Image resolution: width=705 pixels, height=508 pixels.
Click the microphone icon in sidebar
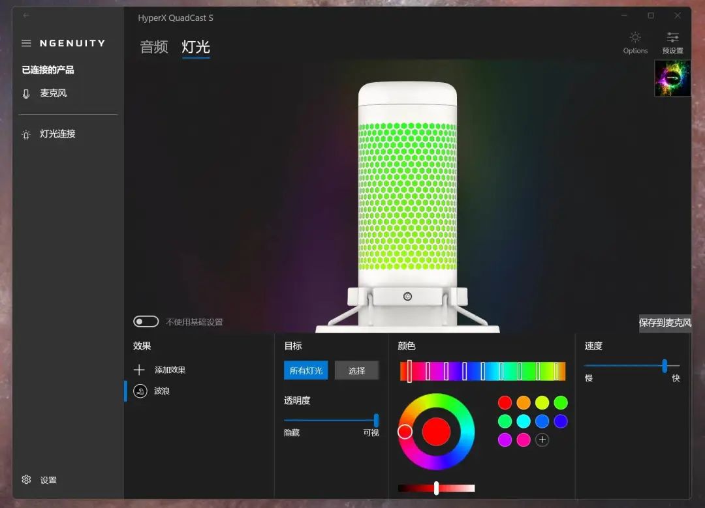pyautogui.click(x=26, y=93)
